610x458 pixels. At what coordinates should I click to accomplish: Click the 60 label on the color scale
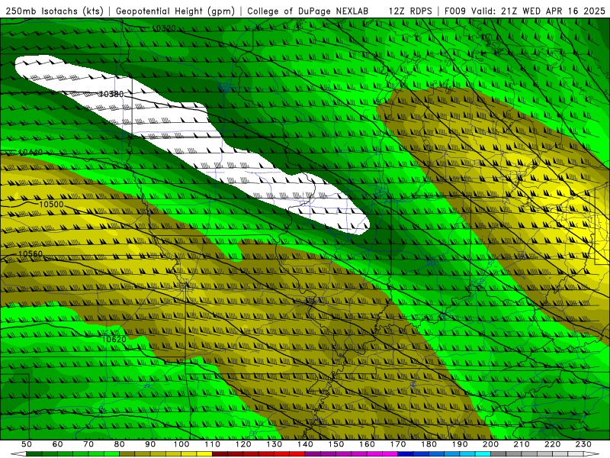pyautogui.click(x=57, y=444)
